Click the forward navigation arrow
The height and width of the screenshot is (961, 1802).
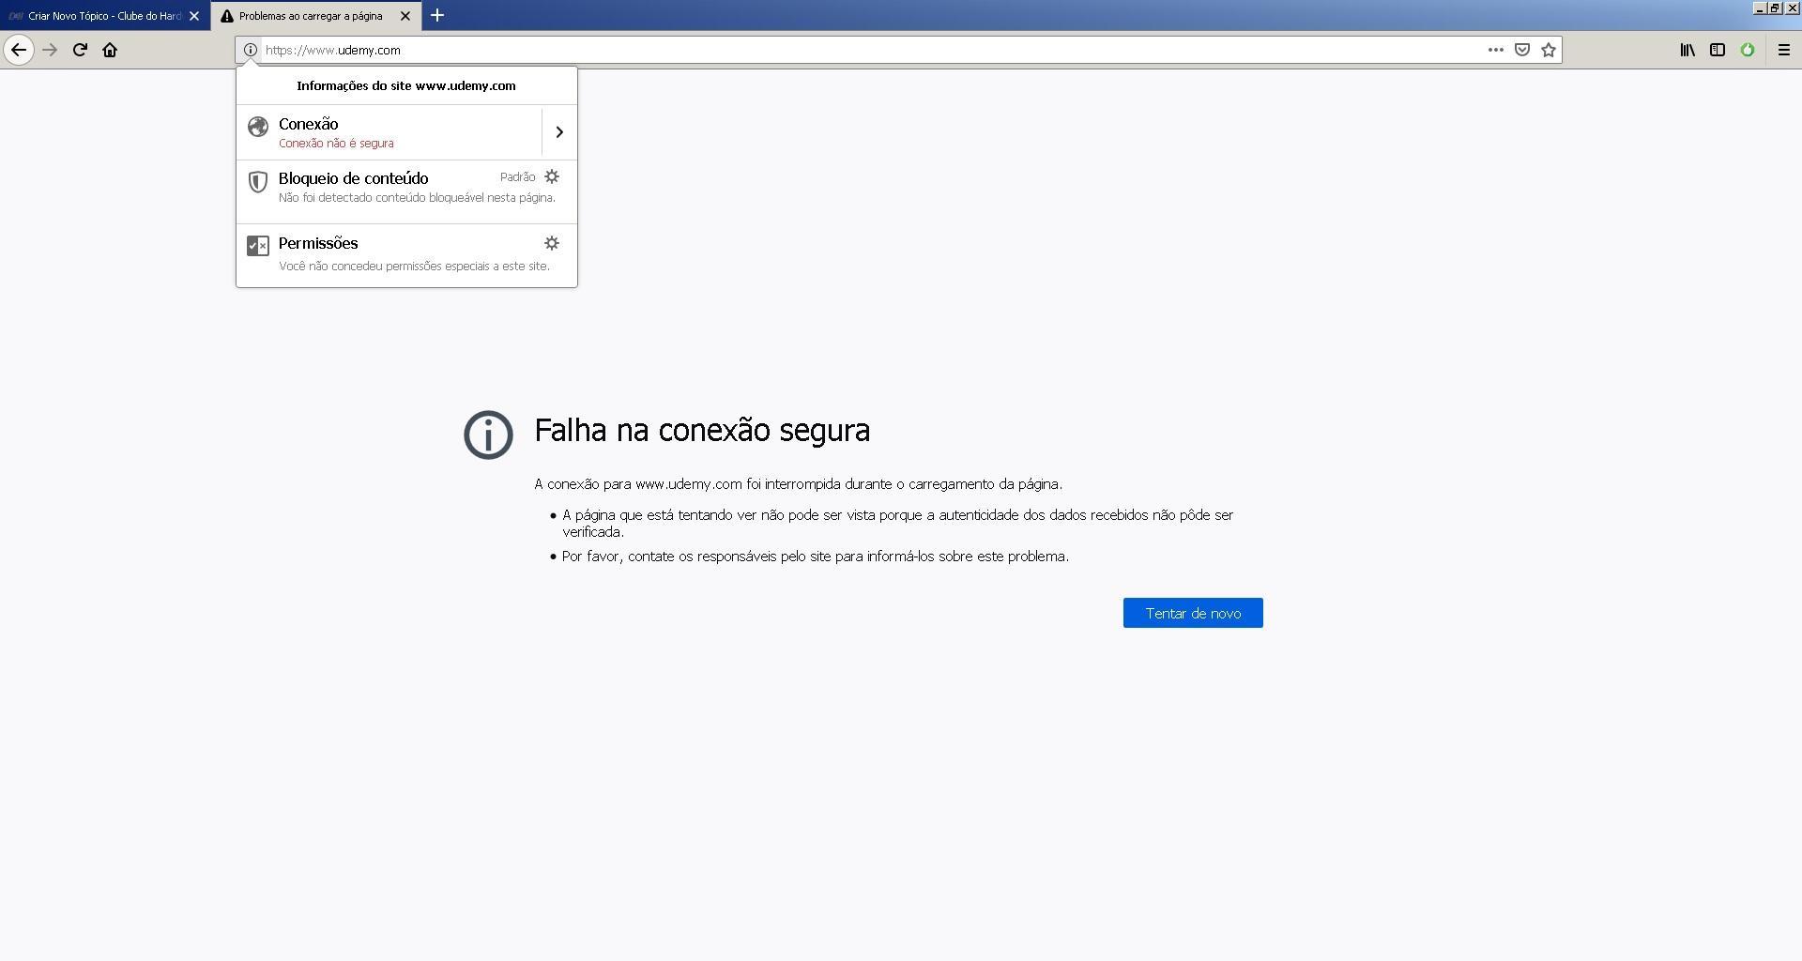pos(50,50)
